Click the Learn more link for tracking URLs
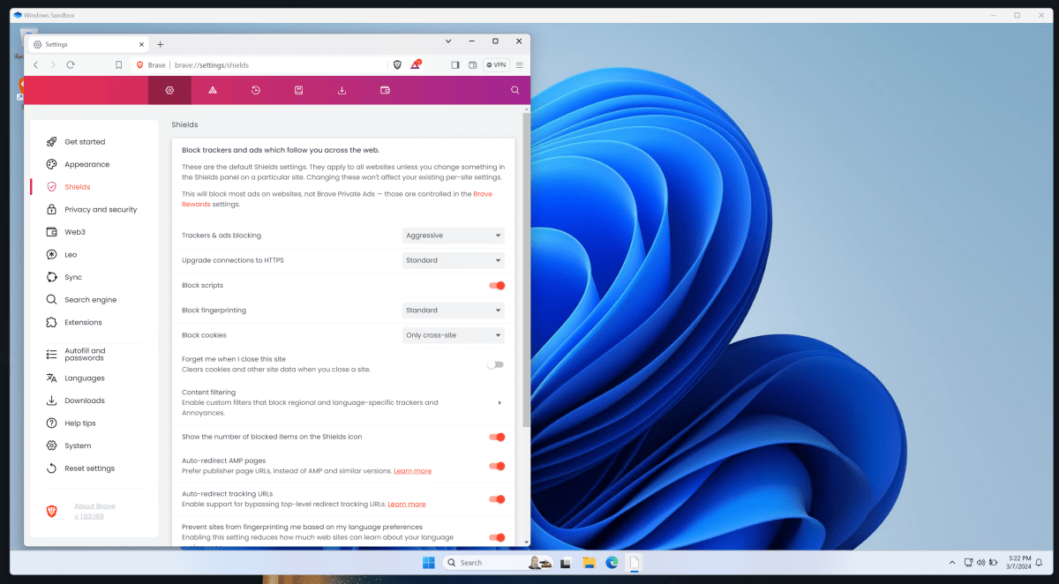 [407, 503]
